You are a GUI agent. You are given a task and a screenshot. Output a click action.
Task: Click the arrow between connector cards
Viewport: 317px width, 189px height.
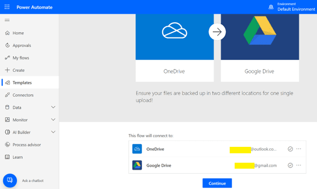click(x=217, y=32)
